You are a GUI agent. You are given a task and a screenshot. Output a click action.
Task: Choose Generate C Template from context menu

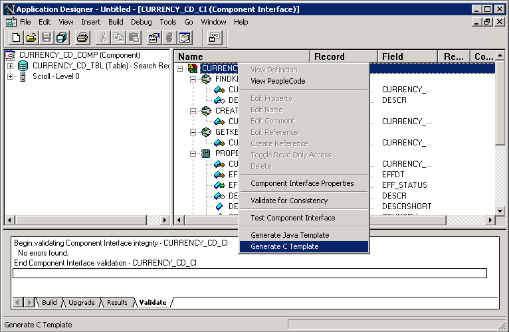[284, 246]
